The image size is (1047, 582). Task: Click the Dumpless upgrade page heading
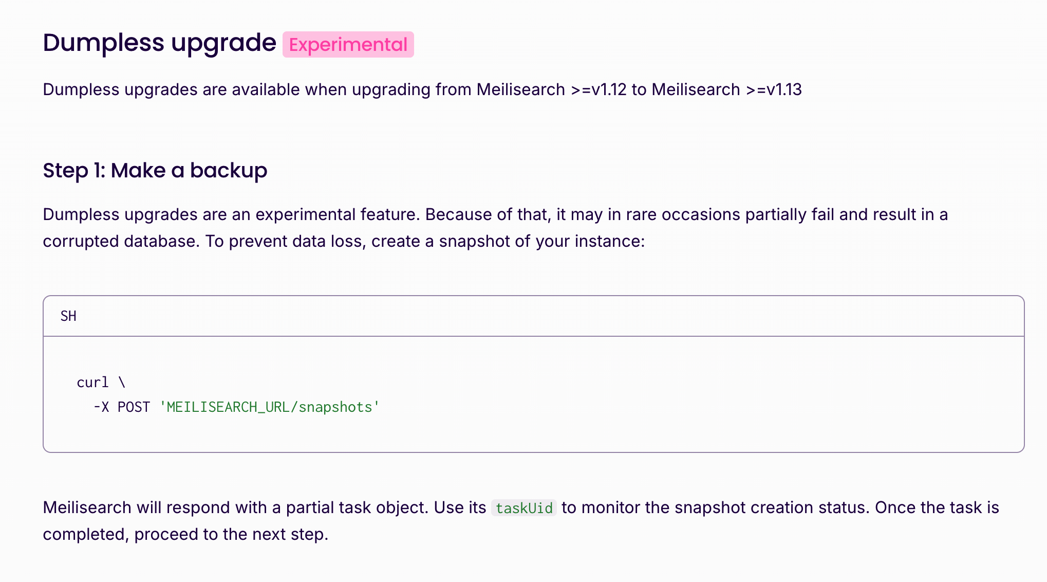click(159, 43)
